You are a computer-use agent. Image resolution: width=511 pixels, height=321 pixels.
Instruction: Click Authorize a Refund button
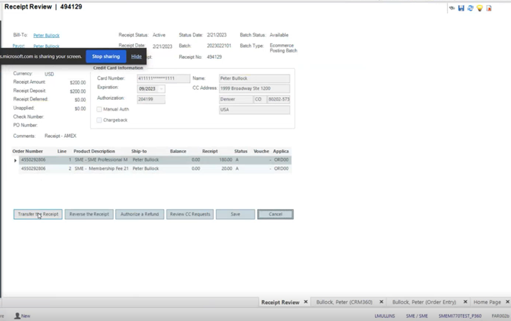click(140, 214)
